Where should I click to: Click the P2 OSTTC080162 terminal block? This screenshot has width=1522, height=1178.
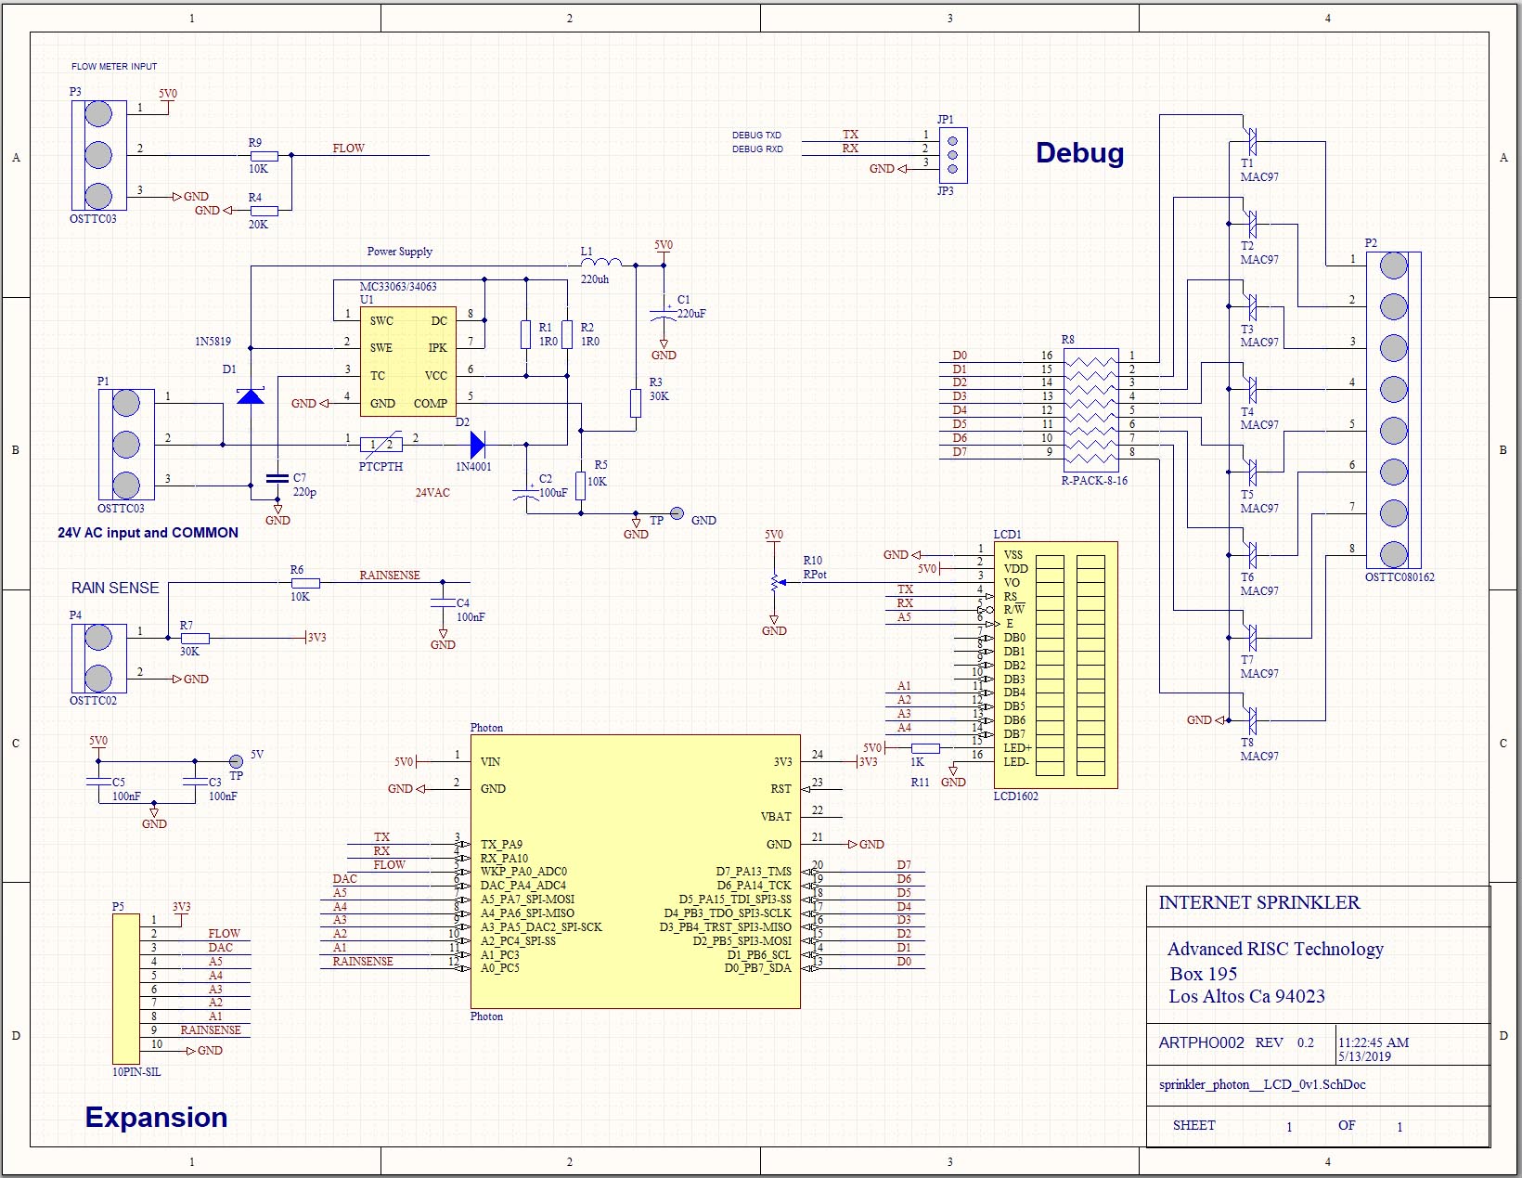(1392, 409)
